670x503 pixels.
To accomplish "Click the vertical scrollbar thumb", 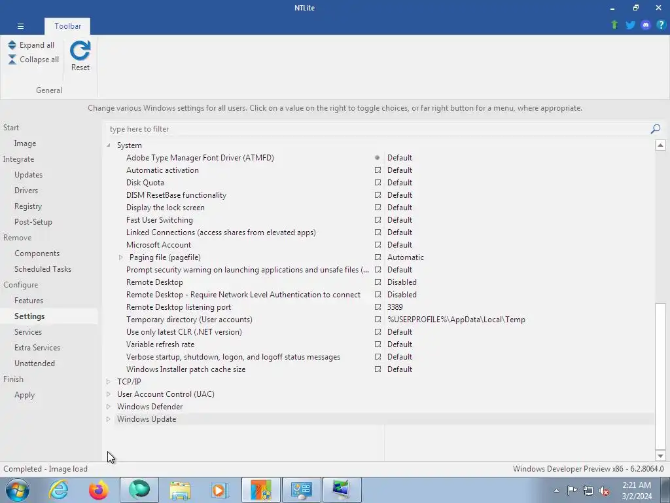I will [660, 377].
